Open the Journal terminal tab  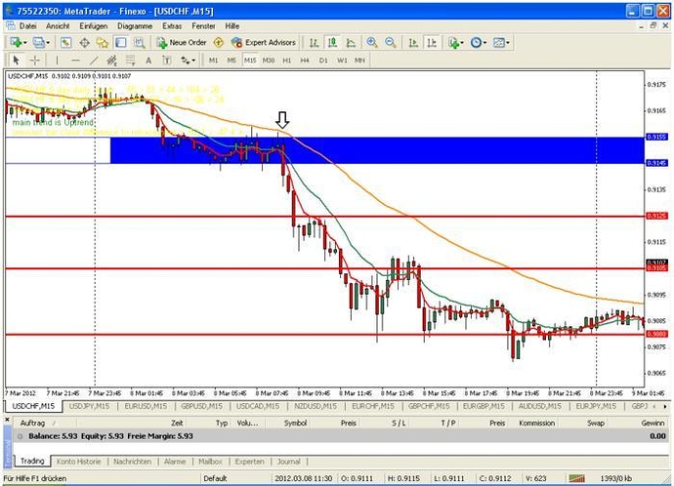pyautogui.click(x=289, y=462)
